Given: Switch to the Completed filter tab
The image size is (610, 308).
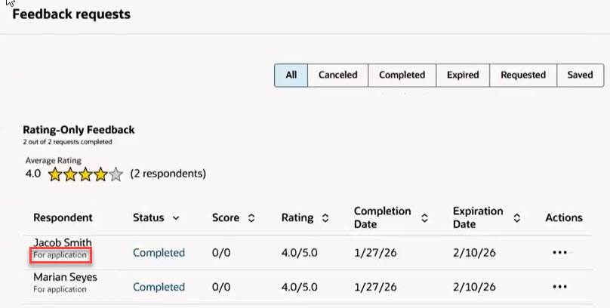Looking at the screenshot, I should [402, 75].
